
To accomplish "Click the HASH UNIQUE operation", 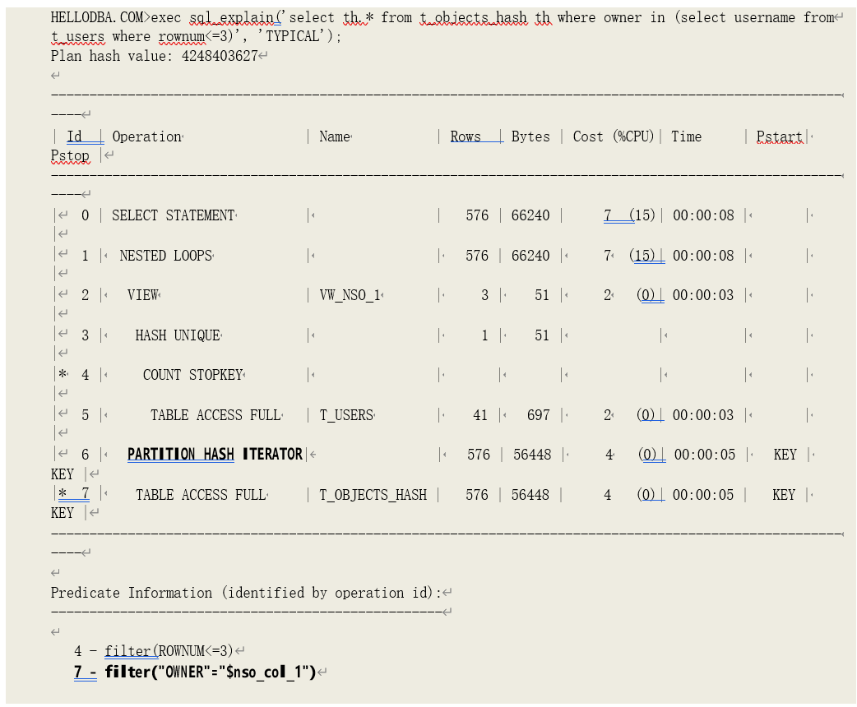I will 178,335.
